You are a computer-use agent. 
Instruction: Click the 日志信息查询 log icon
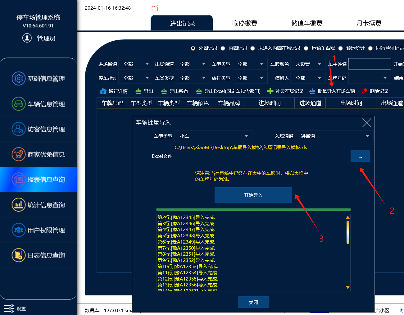(18, 255)
